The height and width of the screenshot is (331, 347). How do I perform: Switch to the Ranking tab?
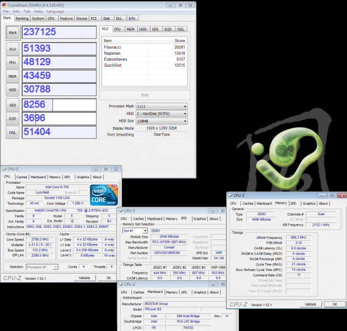click(x=22, y=18)
